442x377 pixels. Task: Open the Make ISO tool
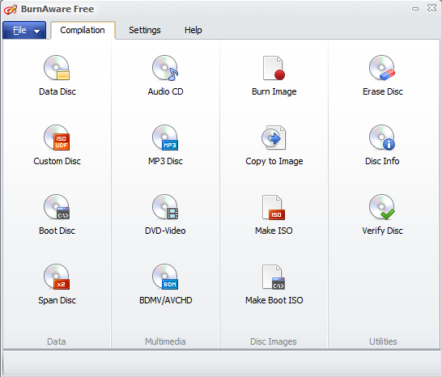[x=274, y=214]
